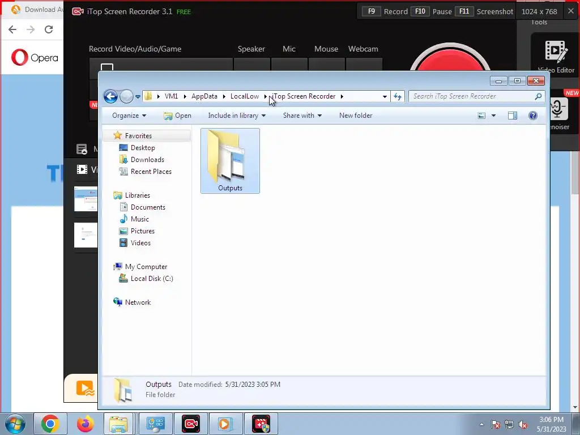Open Explorer help via question mark icon
Viewport: 580px width, 435px height.
[532, 116]
